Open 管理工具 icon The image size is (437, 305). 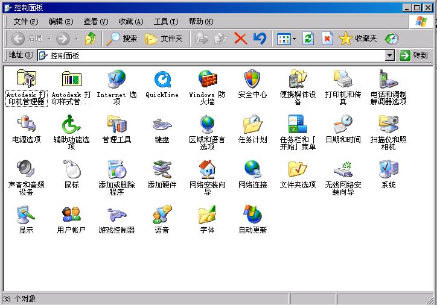tap(116, 124)
